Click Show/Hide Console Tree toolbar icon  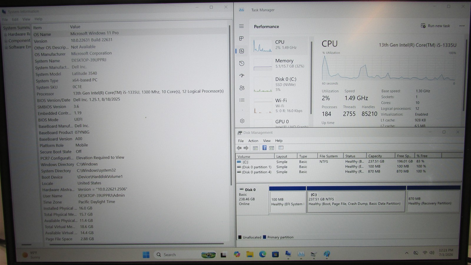255,148
